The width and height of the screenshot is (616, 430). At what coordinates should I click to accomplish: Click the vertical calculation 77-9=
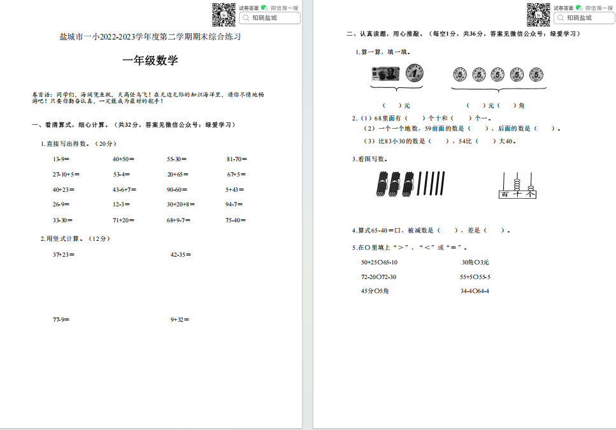click(61, 320)
